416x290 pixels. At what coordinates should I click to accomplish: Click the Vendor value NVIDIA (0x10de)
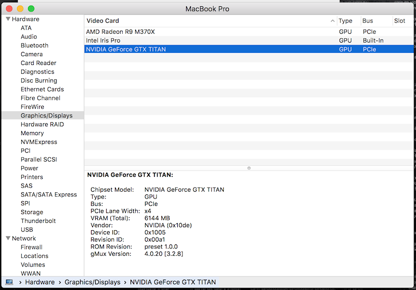(168, 226)
